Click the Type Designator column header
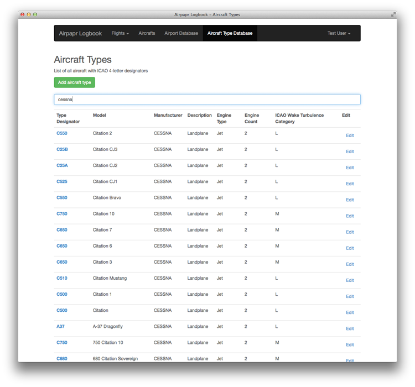Screen dimensions: 415x387 pyautogui.click(x=68, y=118)
